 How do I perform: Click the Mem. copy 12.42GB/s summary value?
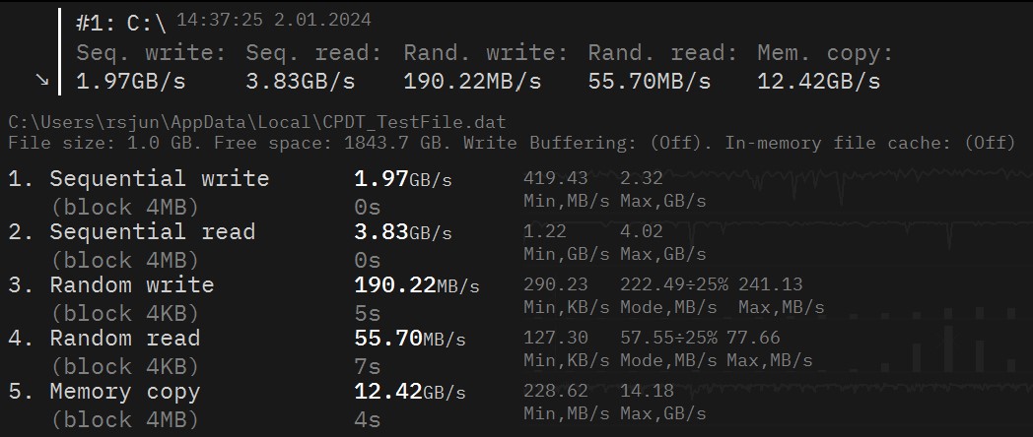pyautogui.click(x=818, y=81)
